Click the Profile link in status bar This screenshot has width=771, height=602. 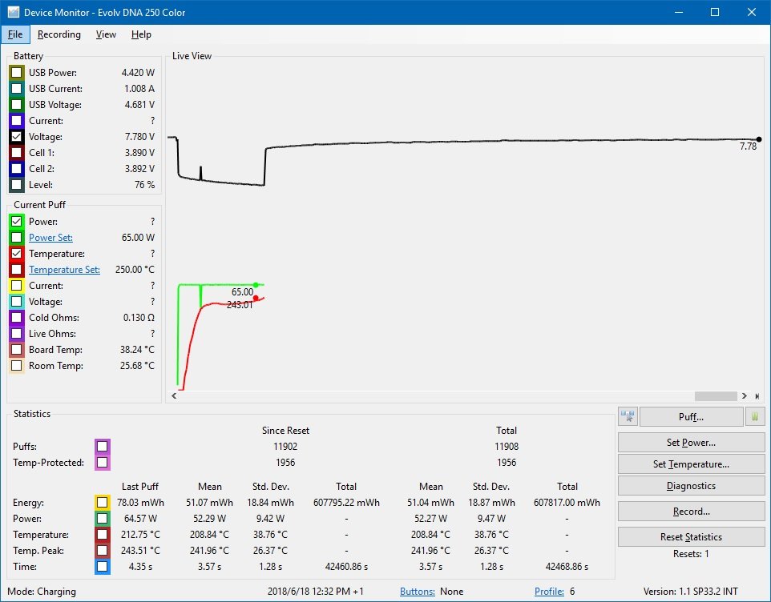(x=549, y=592)
